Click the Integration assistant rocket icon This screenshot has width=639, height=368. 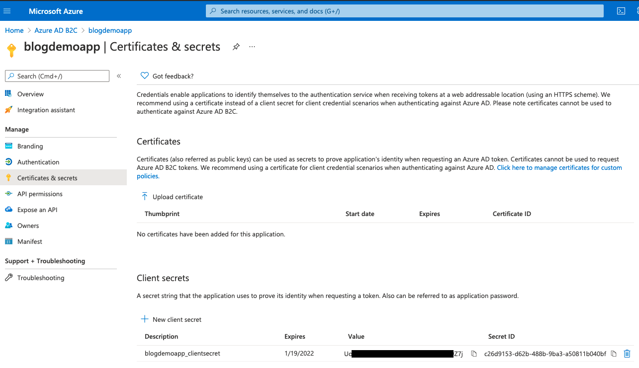[8, 110]
